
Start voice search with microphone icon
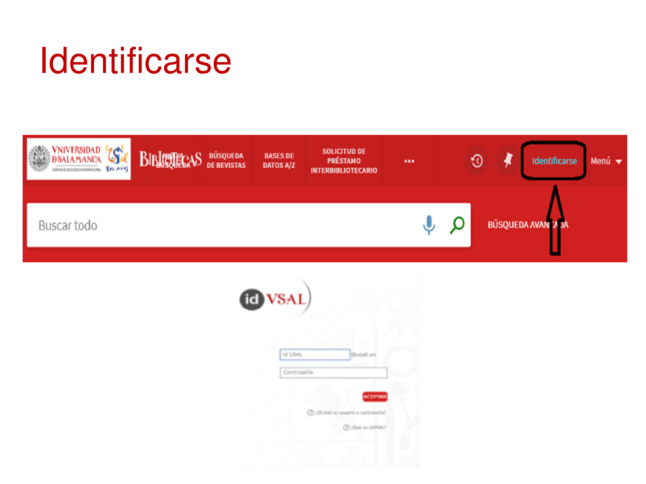pyautogui.click(x=429, y=225)
